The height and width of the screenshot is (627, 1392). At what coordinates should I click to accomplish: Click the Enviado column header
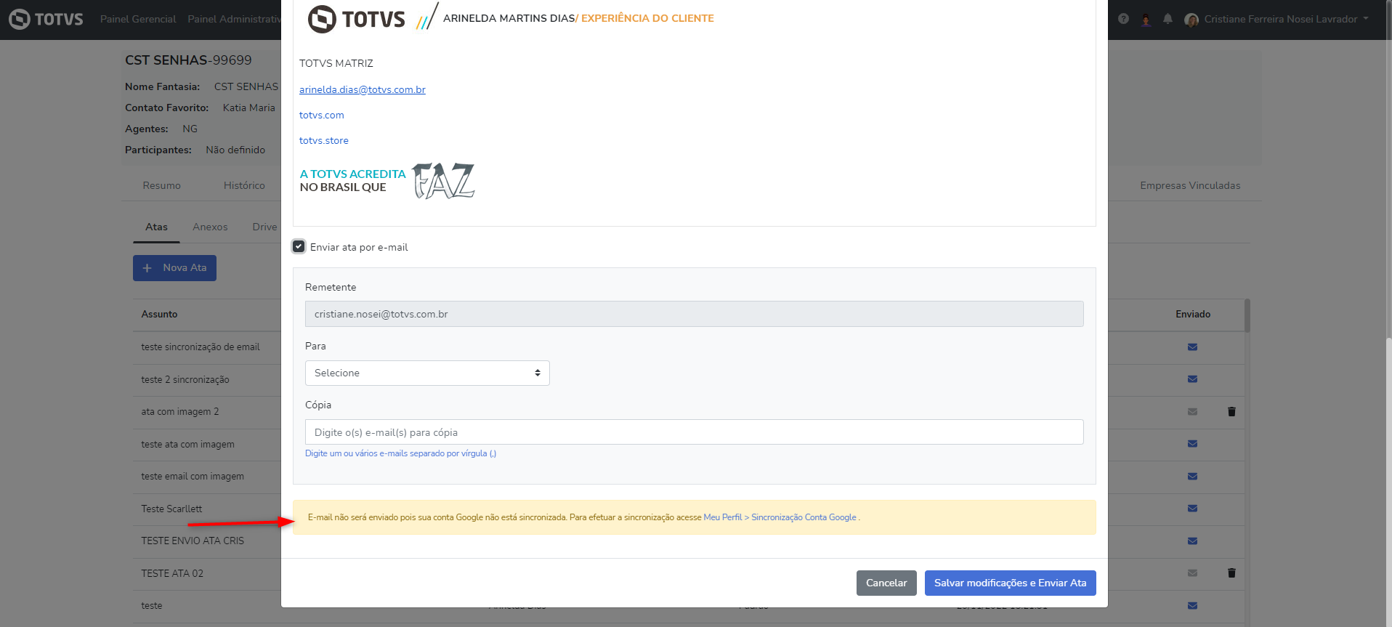[x=1193, y=314]
